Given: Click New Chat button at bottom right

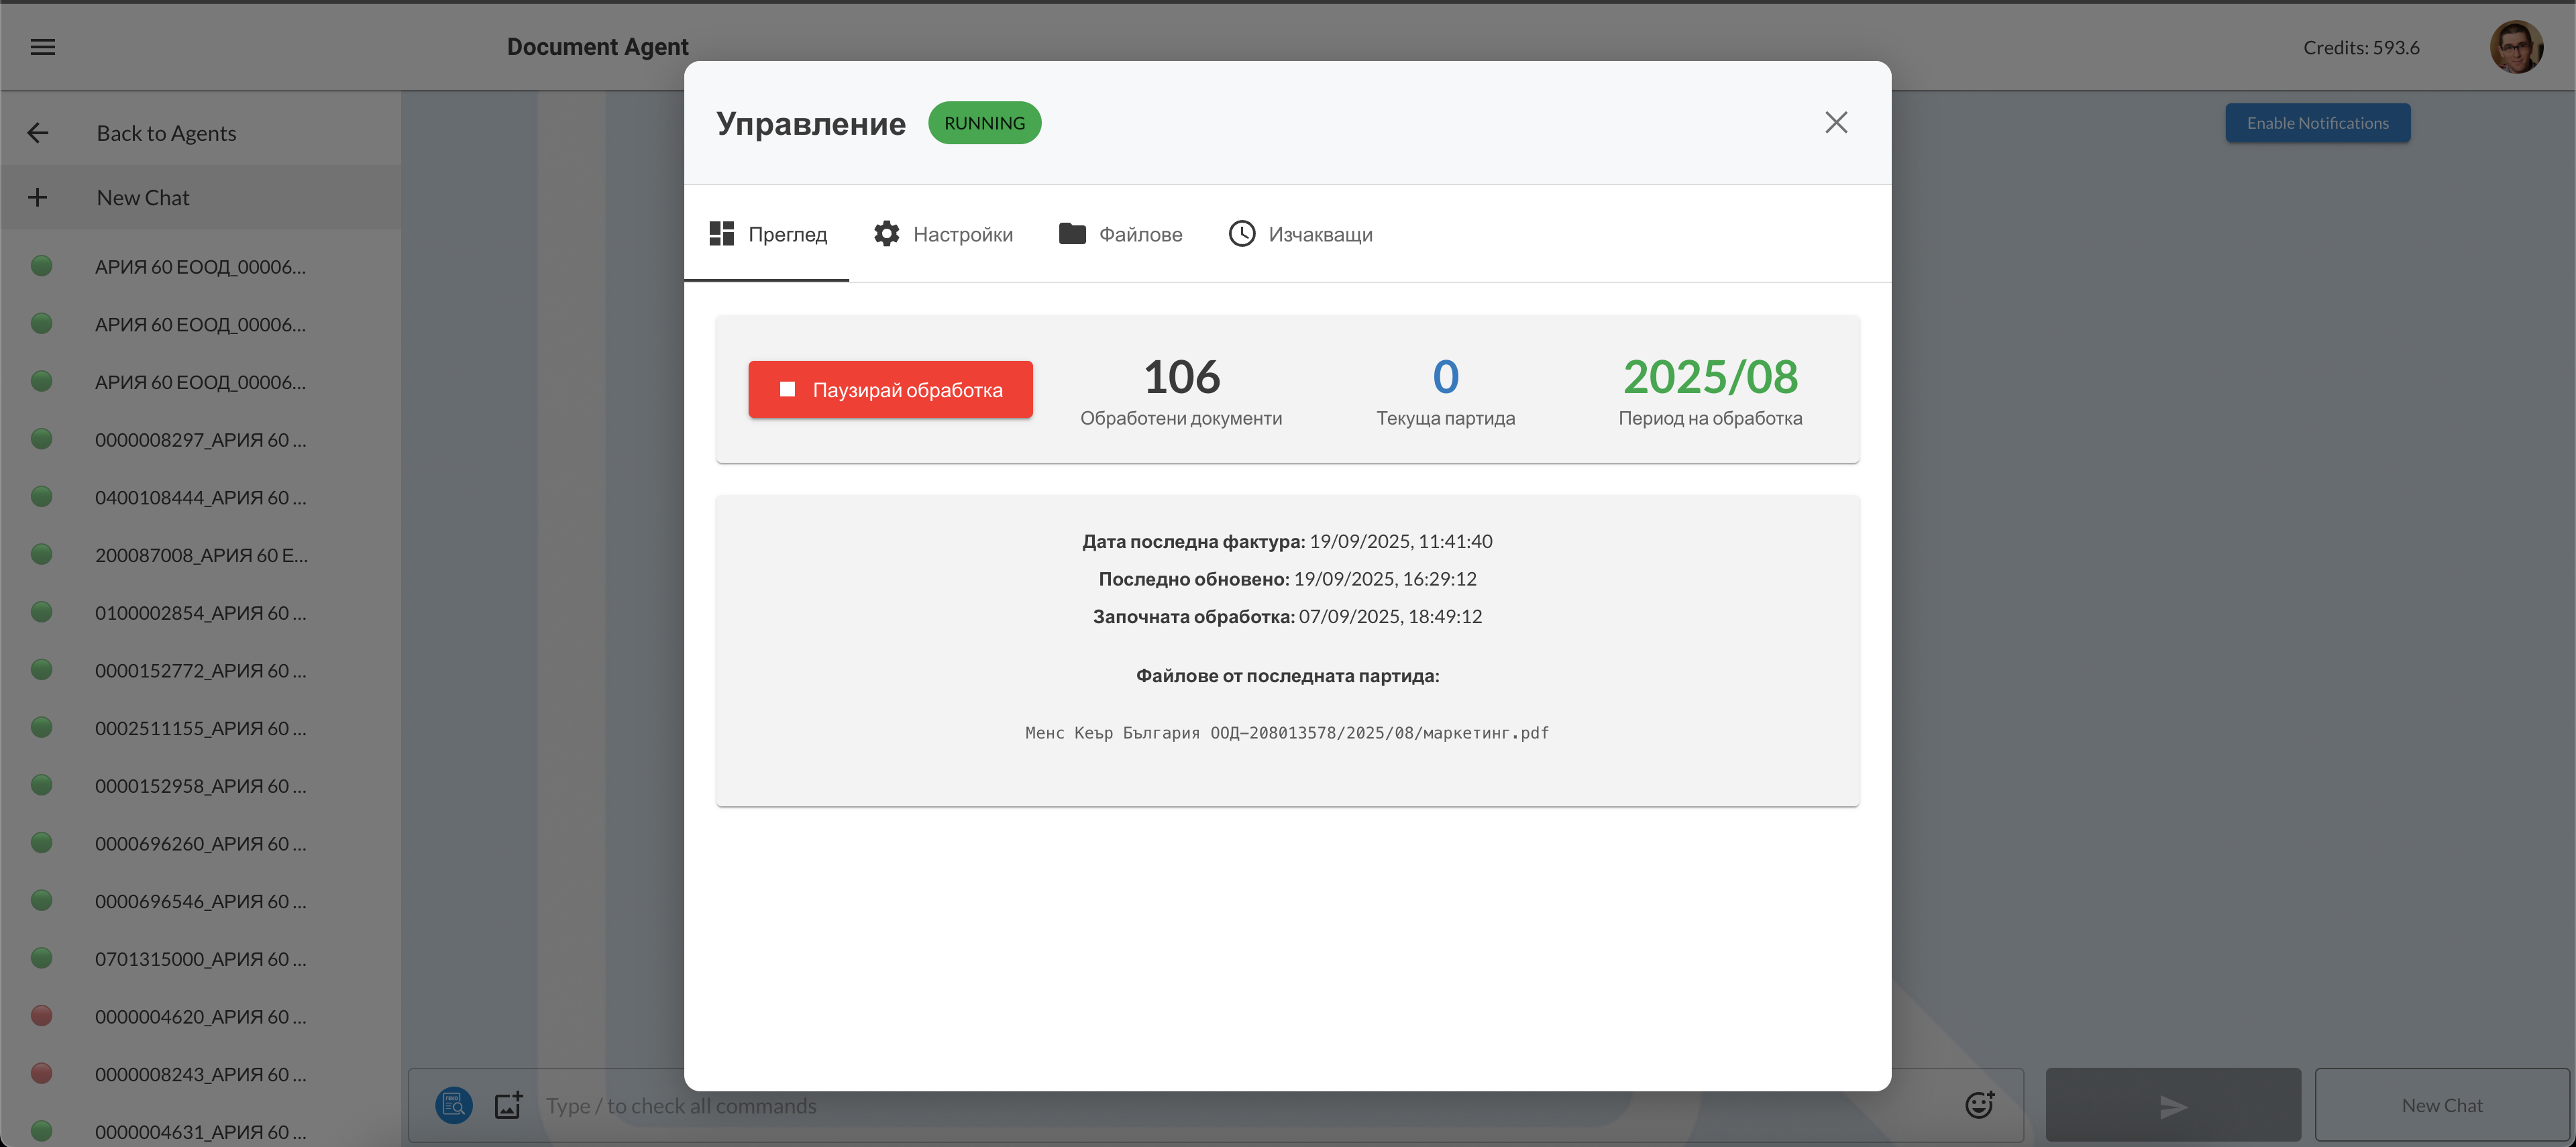Looking at the screenshot, I should coord(2441,1105).
